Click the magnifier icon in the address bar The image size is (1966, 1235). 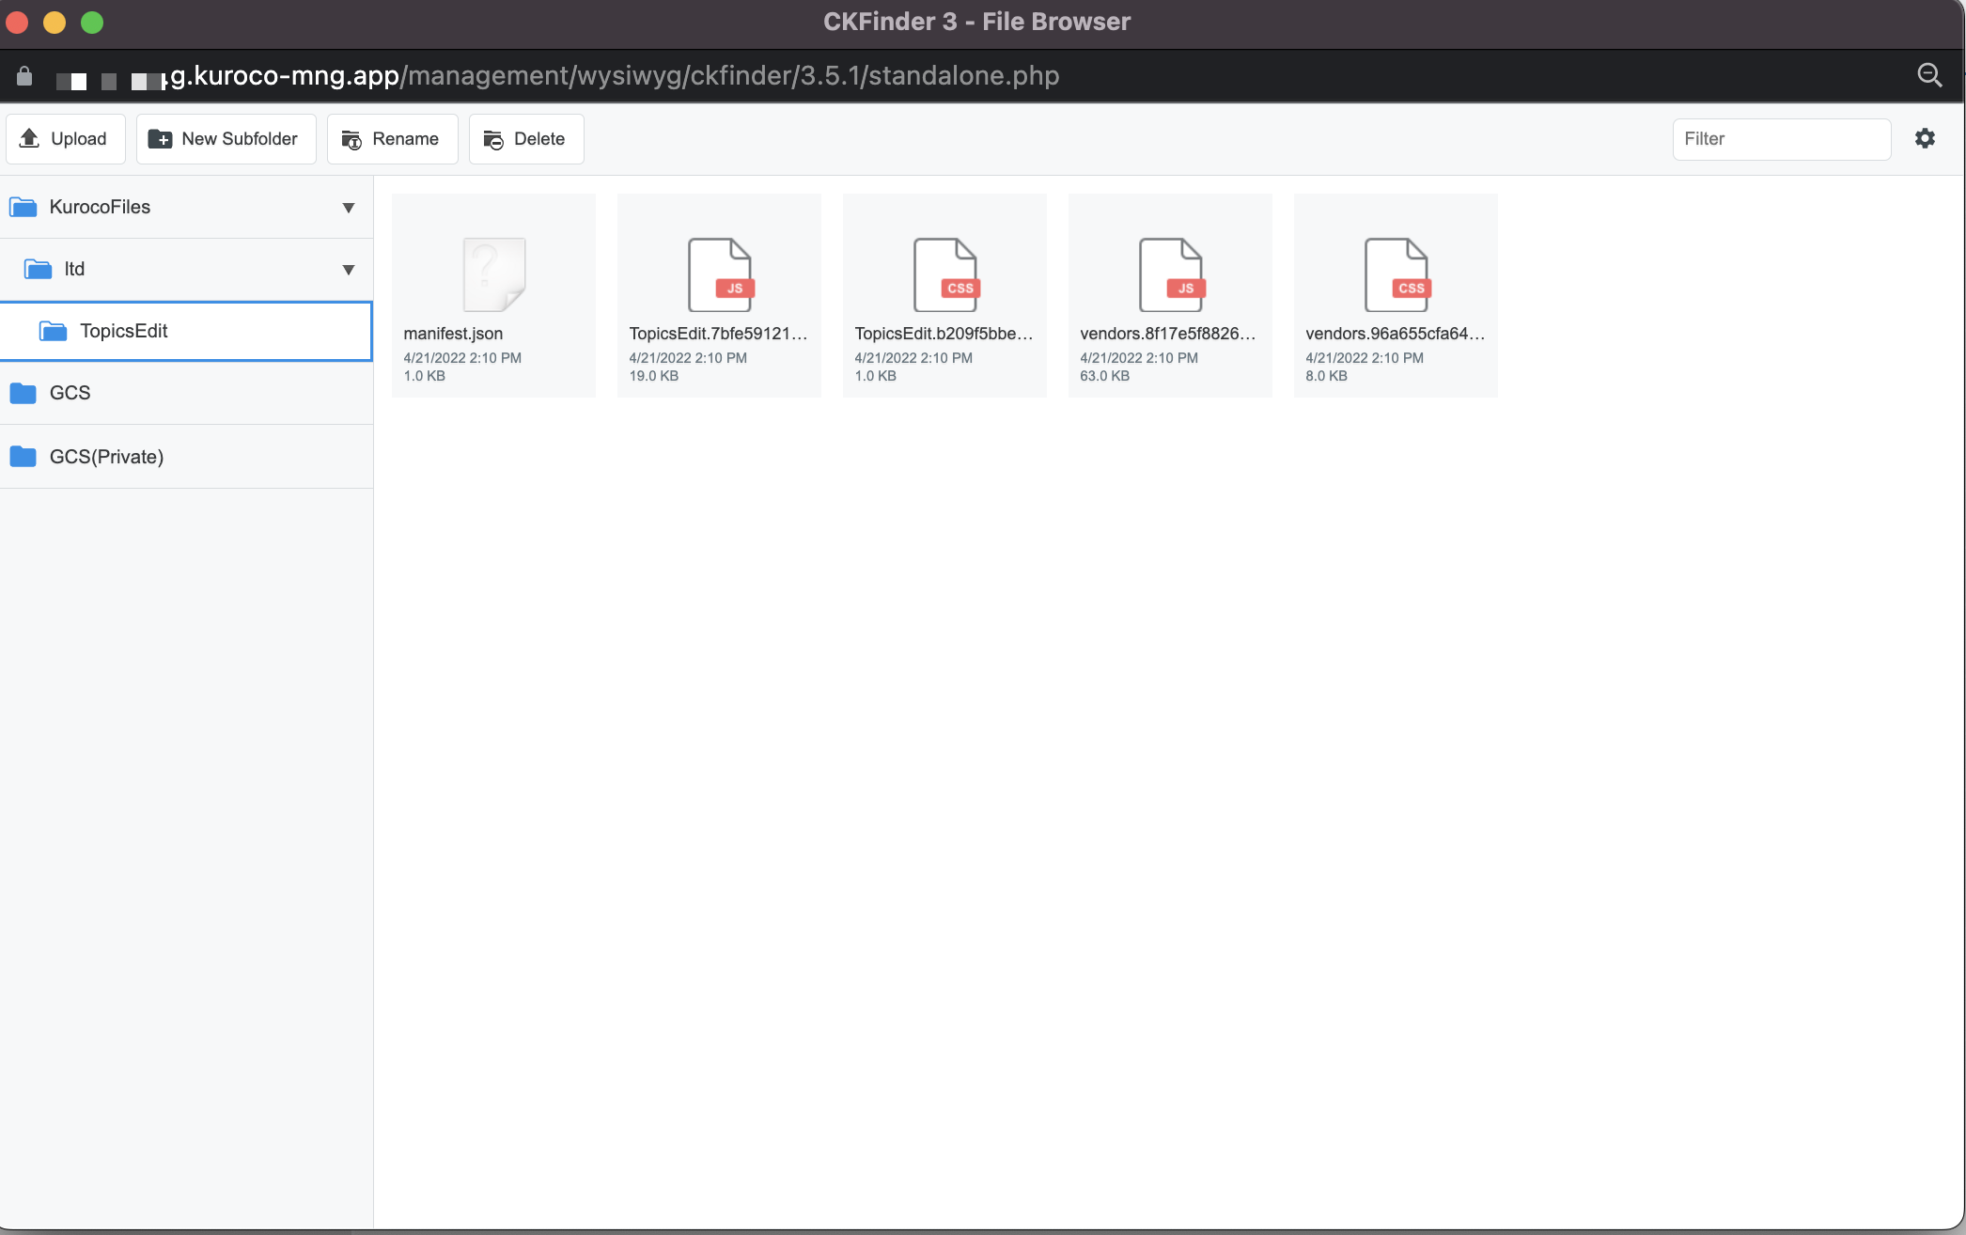point(1930,75)
